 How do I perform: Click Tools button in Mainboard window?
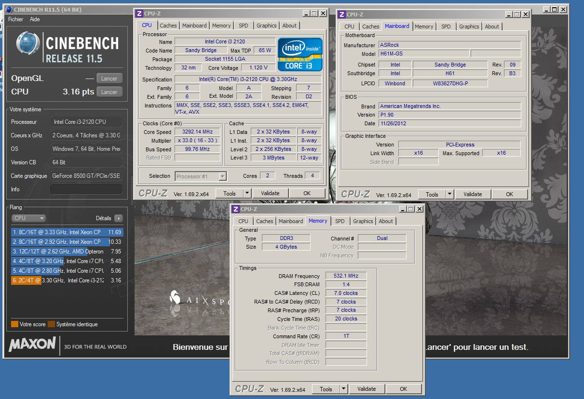tap(432, 194)
